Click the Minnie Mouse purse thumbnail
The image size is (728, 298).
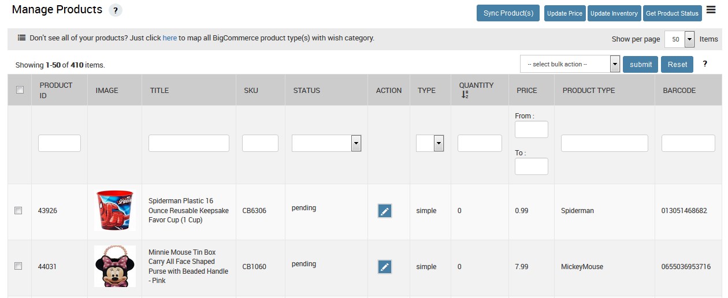click(114, 266)
